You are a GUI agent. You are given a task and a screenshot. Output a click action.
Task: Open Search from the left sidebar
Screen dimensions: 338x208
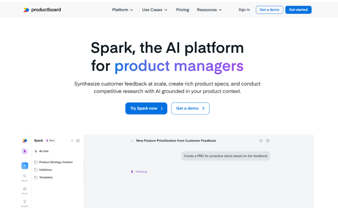click(24, 177)
